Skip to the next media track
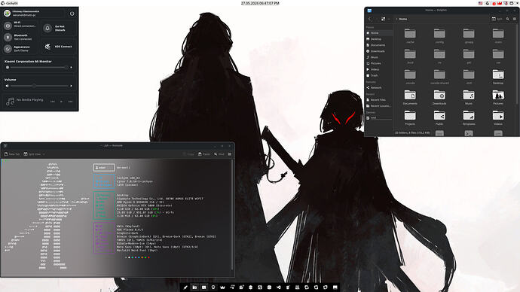The height and width of the screenshot is (292, 520). [70, 102]
